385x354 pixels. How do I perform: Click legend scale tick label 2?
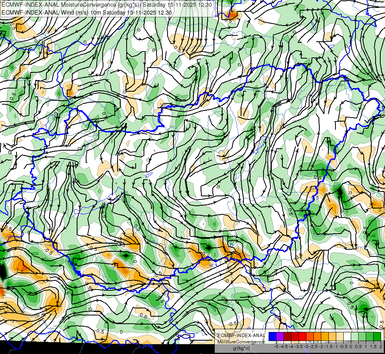(x=381, y=347)
